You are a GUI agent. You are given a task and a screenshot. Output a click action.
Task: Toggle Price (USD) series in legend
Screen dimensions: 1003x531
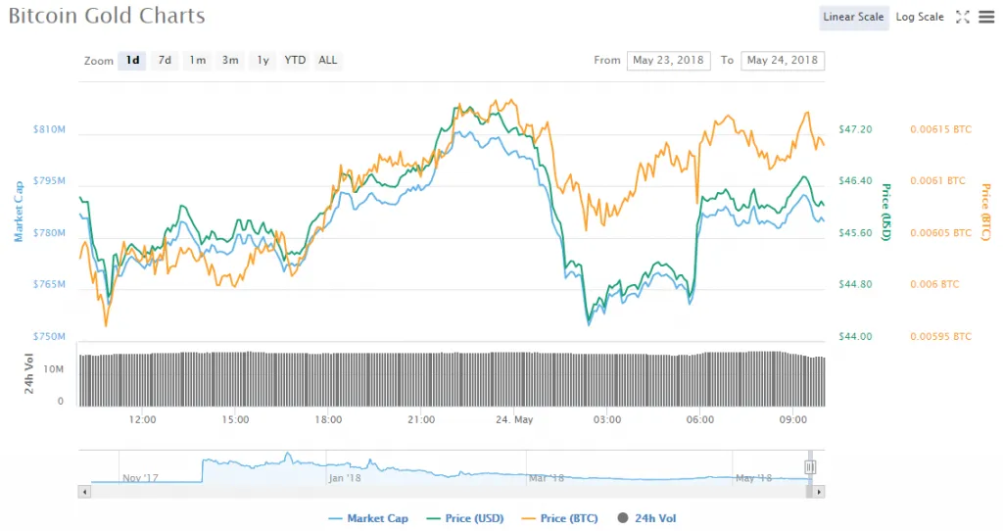click(x=465, y=518)
